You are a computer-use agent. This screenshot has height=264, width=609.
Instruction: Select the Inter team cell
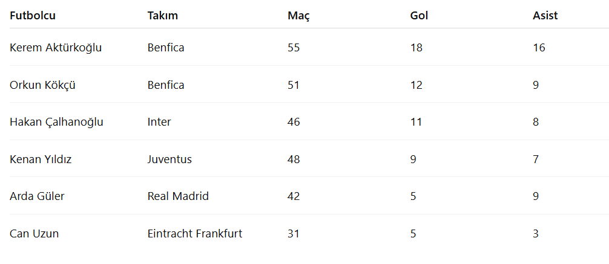point(159,122)
